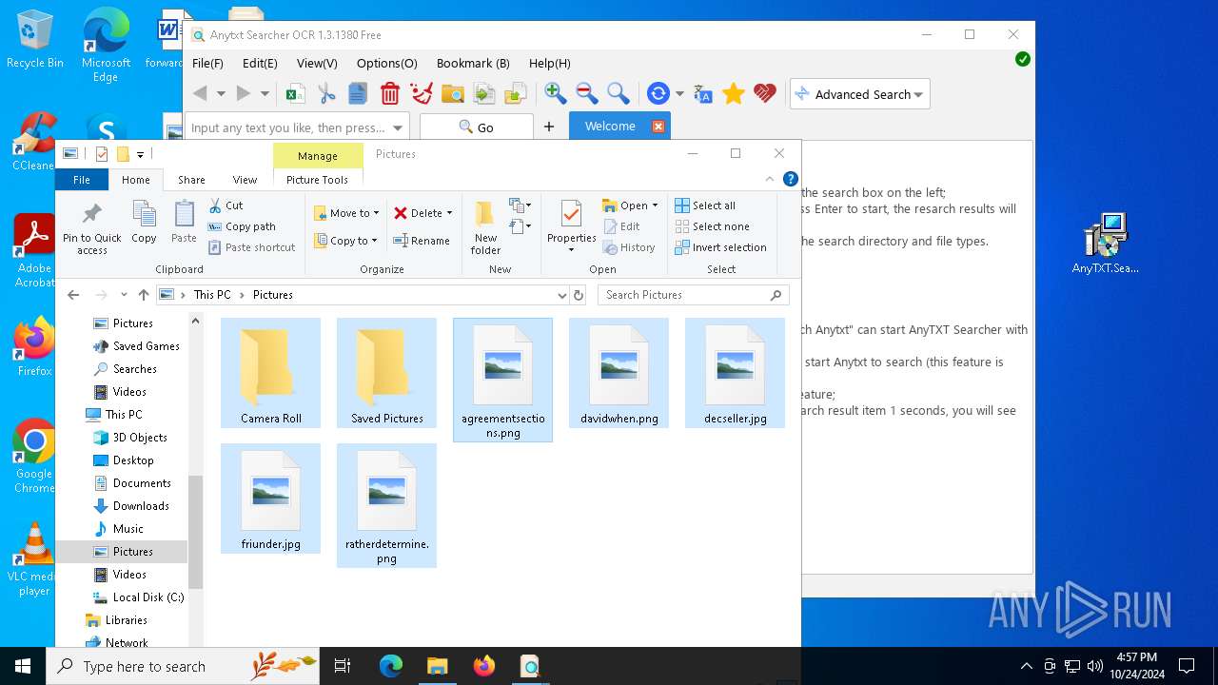
Task: Click the red trash delete icon in Anytxt
Action: [x=389, y=93]
